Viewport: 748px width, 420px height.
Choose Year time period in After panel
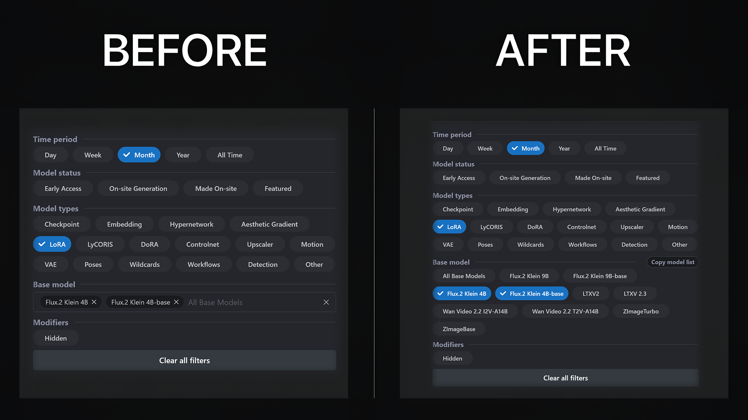tap(564, 148)
